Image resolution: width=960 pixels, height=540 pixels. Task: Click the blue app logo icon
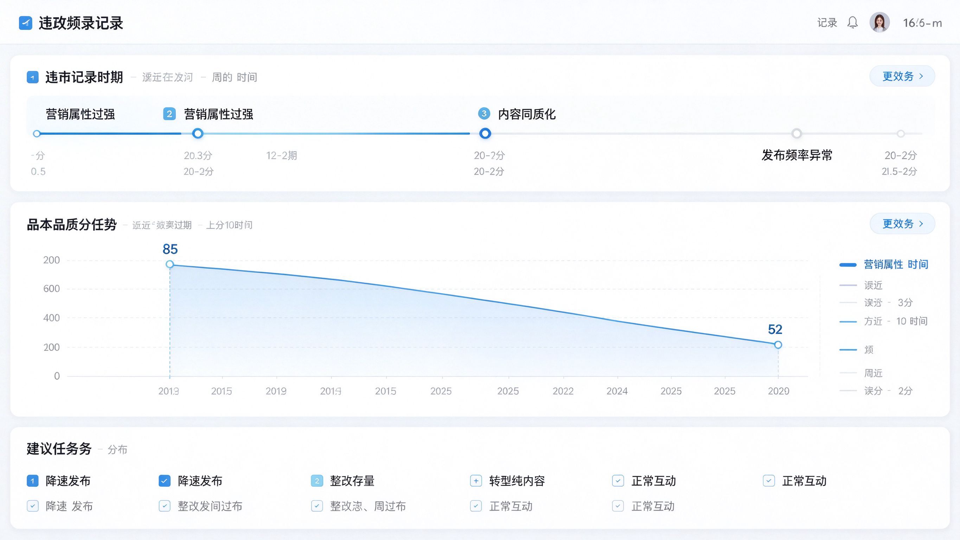[25, 23]
